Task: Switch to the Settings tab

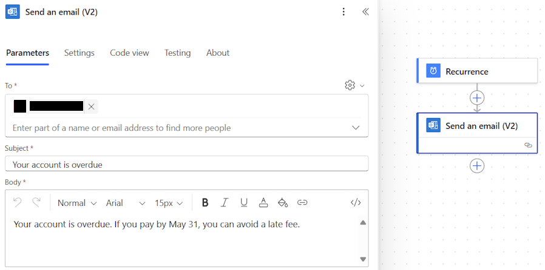Action: 80,53
